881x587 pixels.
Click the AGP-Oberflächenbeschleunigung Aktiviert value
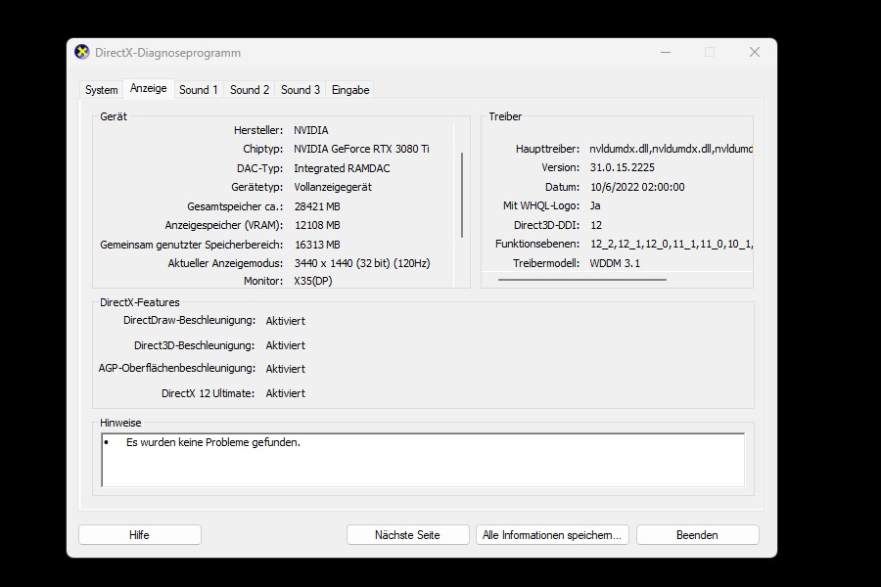tap(286, 369)
